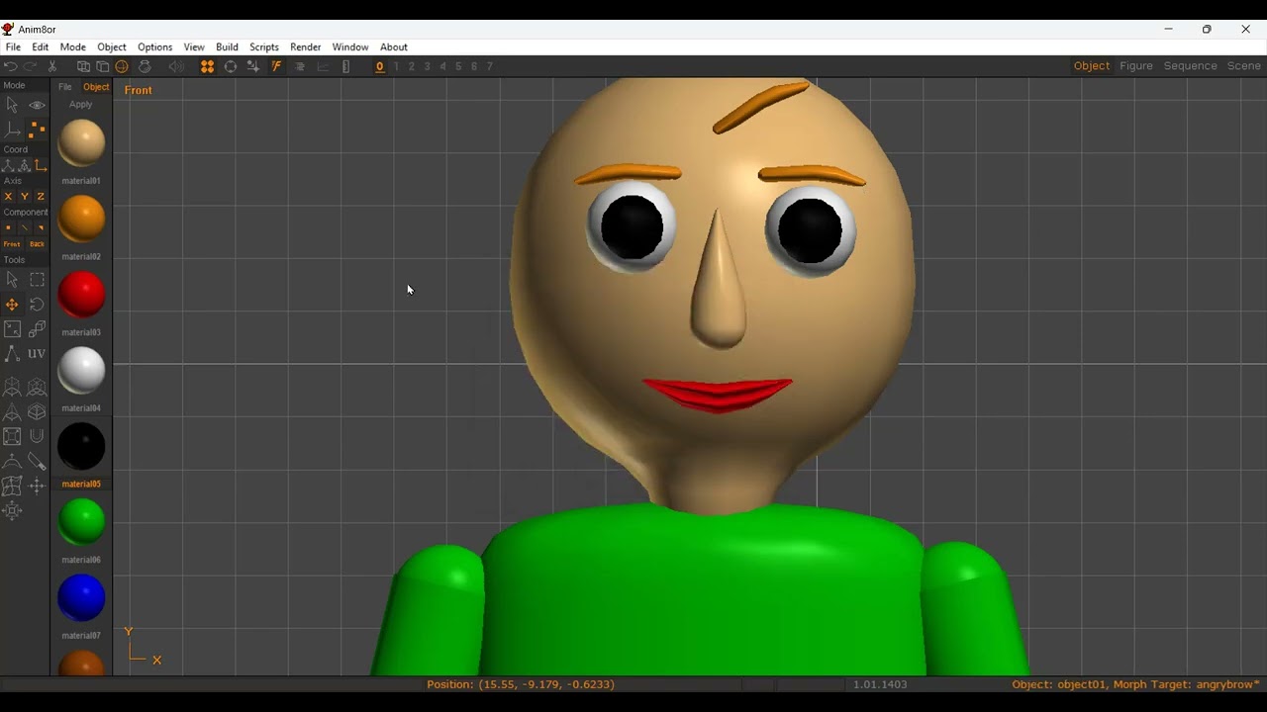Image resolution: width=1267 pixels, height=712 pixels.
Task: Select layer number 4 in the toolbar
Action: tap(442, 66)
